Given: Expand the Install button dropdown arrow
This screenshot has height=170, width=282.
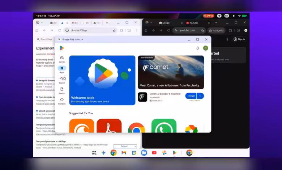Looking at the screenshot, I should pyautogui.click(x=201, y=96).
